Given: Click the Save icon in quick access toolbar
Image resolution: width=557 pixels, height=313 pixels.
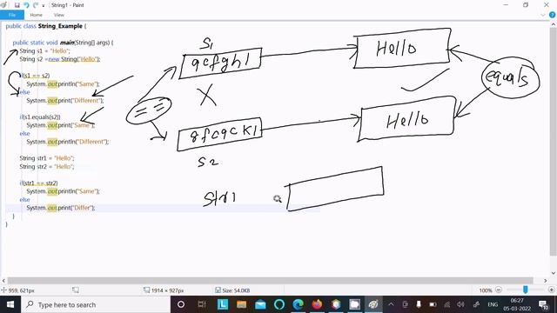Looking at the screenshot, I should (x=17, y=5).
